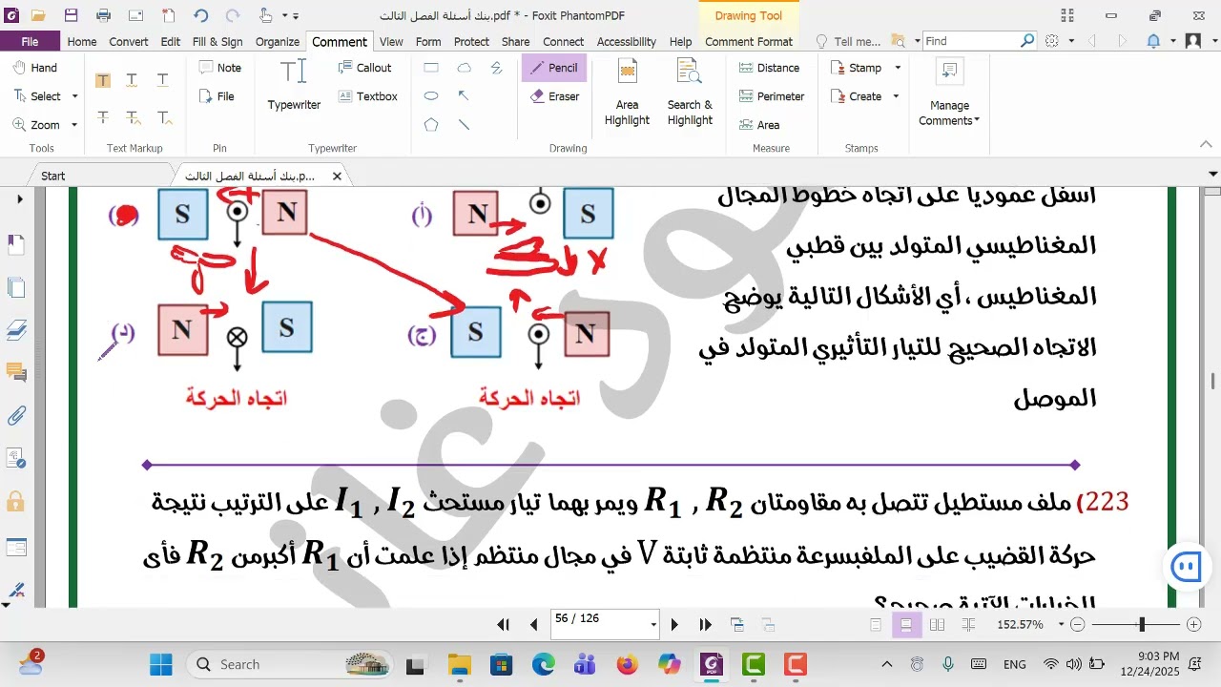
Task: Enable continuous page view mode
Action: (906, 625)
